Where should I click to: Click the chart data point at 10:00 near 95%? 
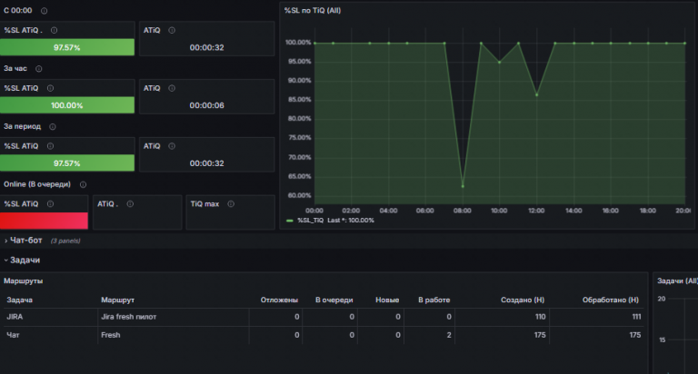(x=500, y=63)
